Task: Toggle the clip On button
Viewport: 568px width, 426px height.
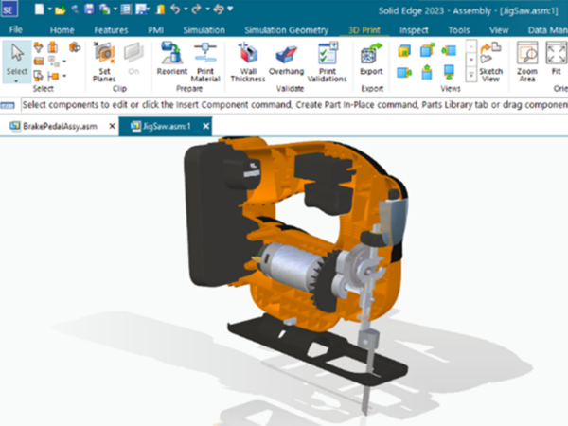Action: [133, 59]
